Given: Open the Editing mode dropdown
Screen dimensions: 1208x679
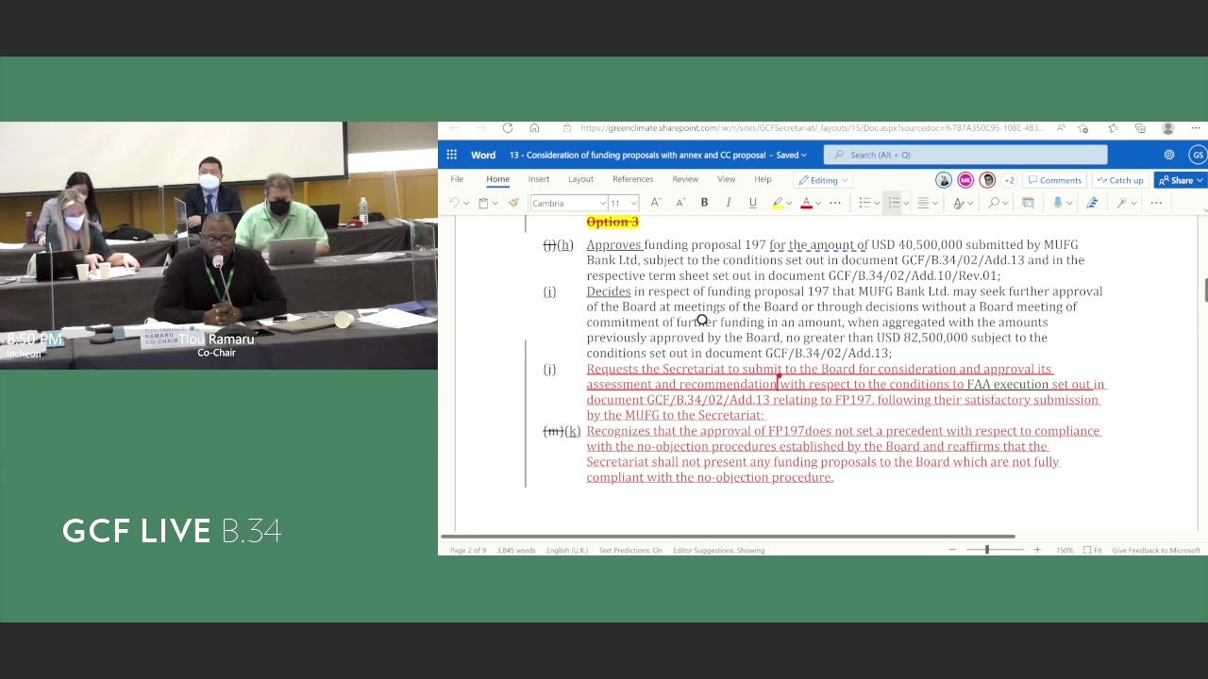Looking at the screenshot, I should click(823, 180).
